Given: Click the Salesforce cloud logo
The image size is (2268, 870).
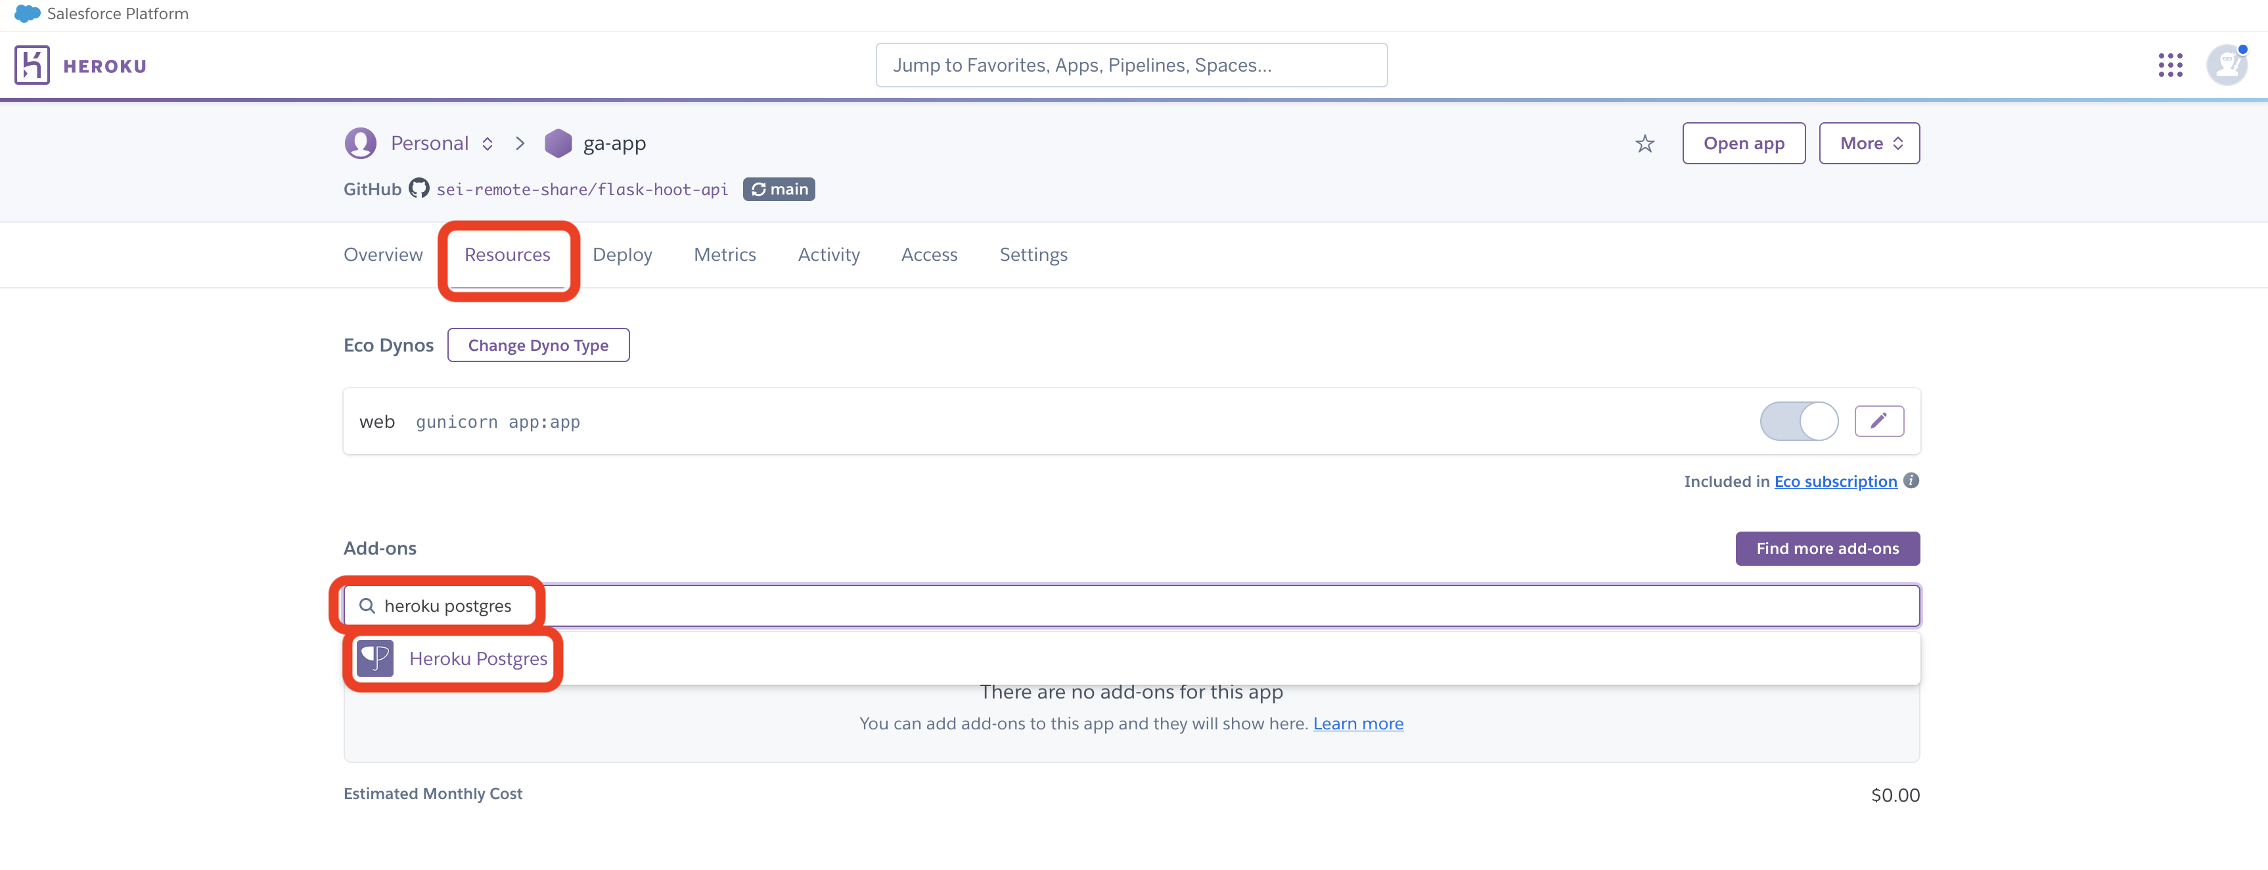Looking at the screenshot, I should [x=28, y=13].
